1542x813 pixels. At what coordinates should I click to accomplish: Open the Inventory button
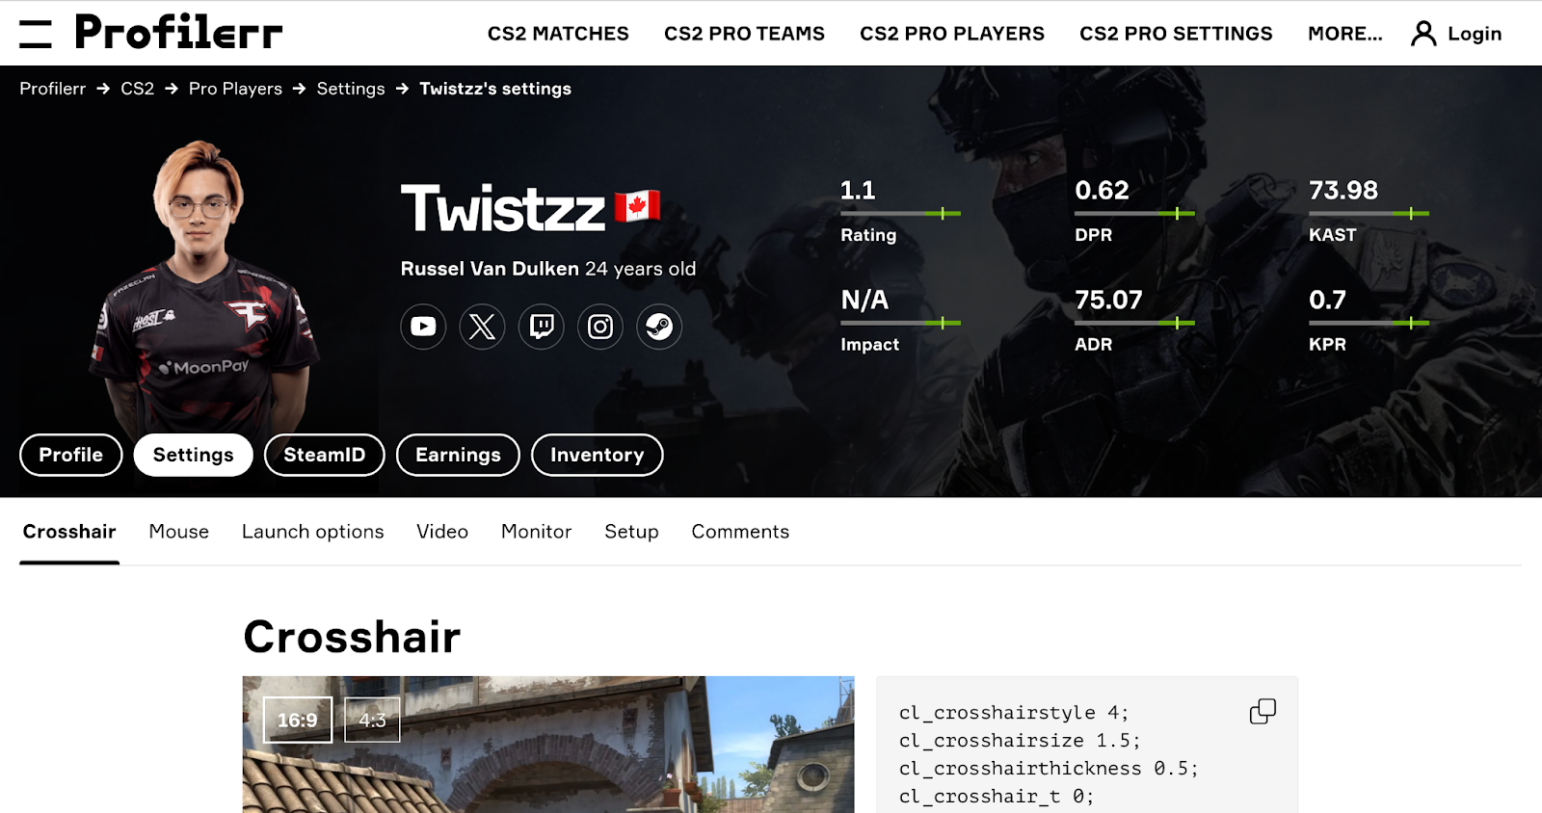click(597, 455)
